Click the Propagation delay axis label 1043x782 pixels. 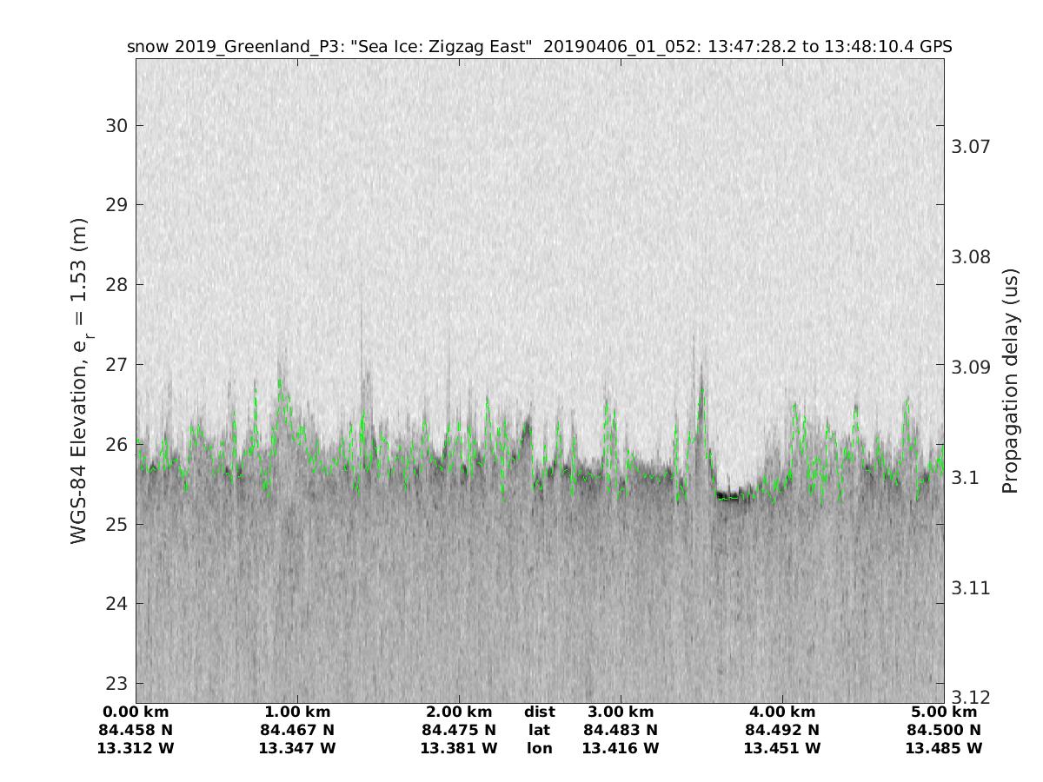[x=1010, y=381]
